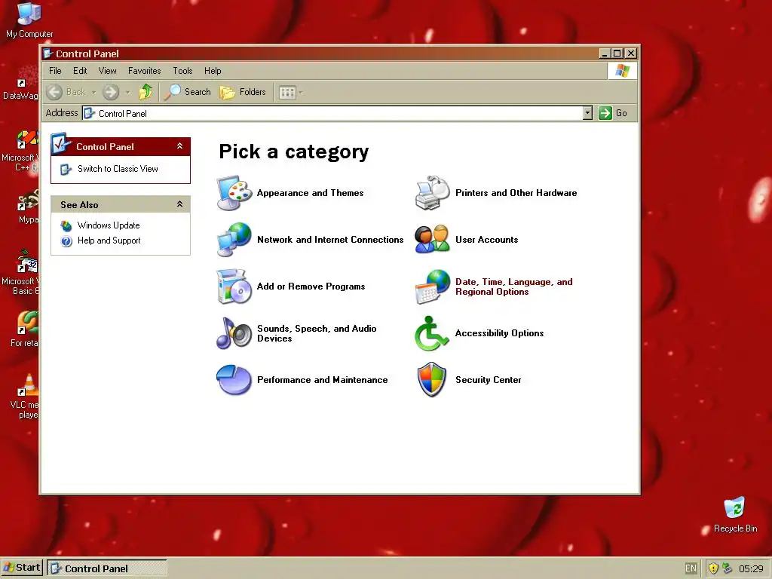Viewport: 772px width, 579px height.
Task: Open the Views button dropdown arrow
Action: [300, 92]
